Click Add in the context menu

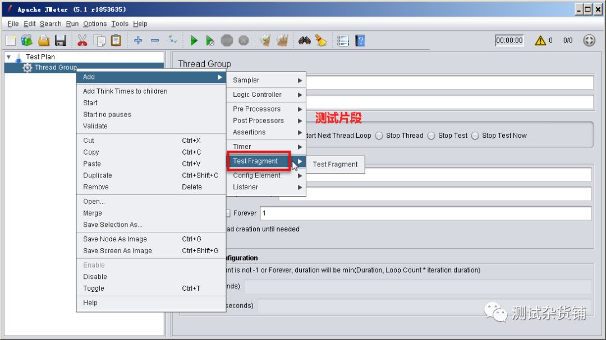coord(151,77)
